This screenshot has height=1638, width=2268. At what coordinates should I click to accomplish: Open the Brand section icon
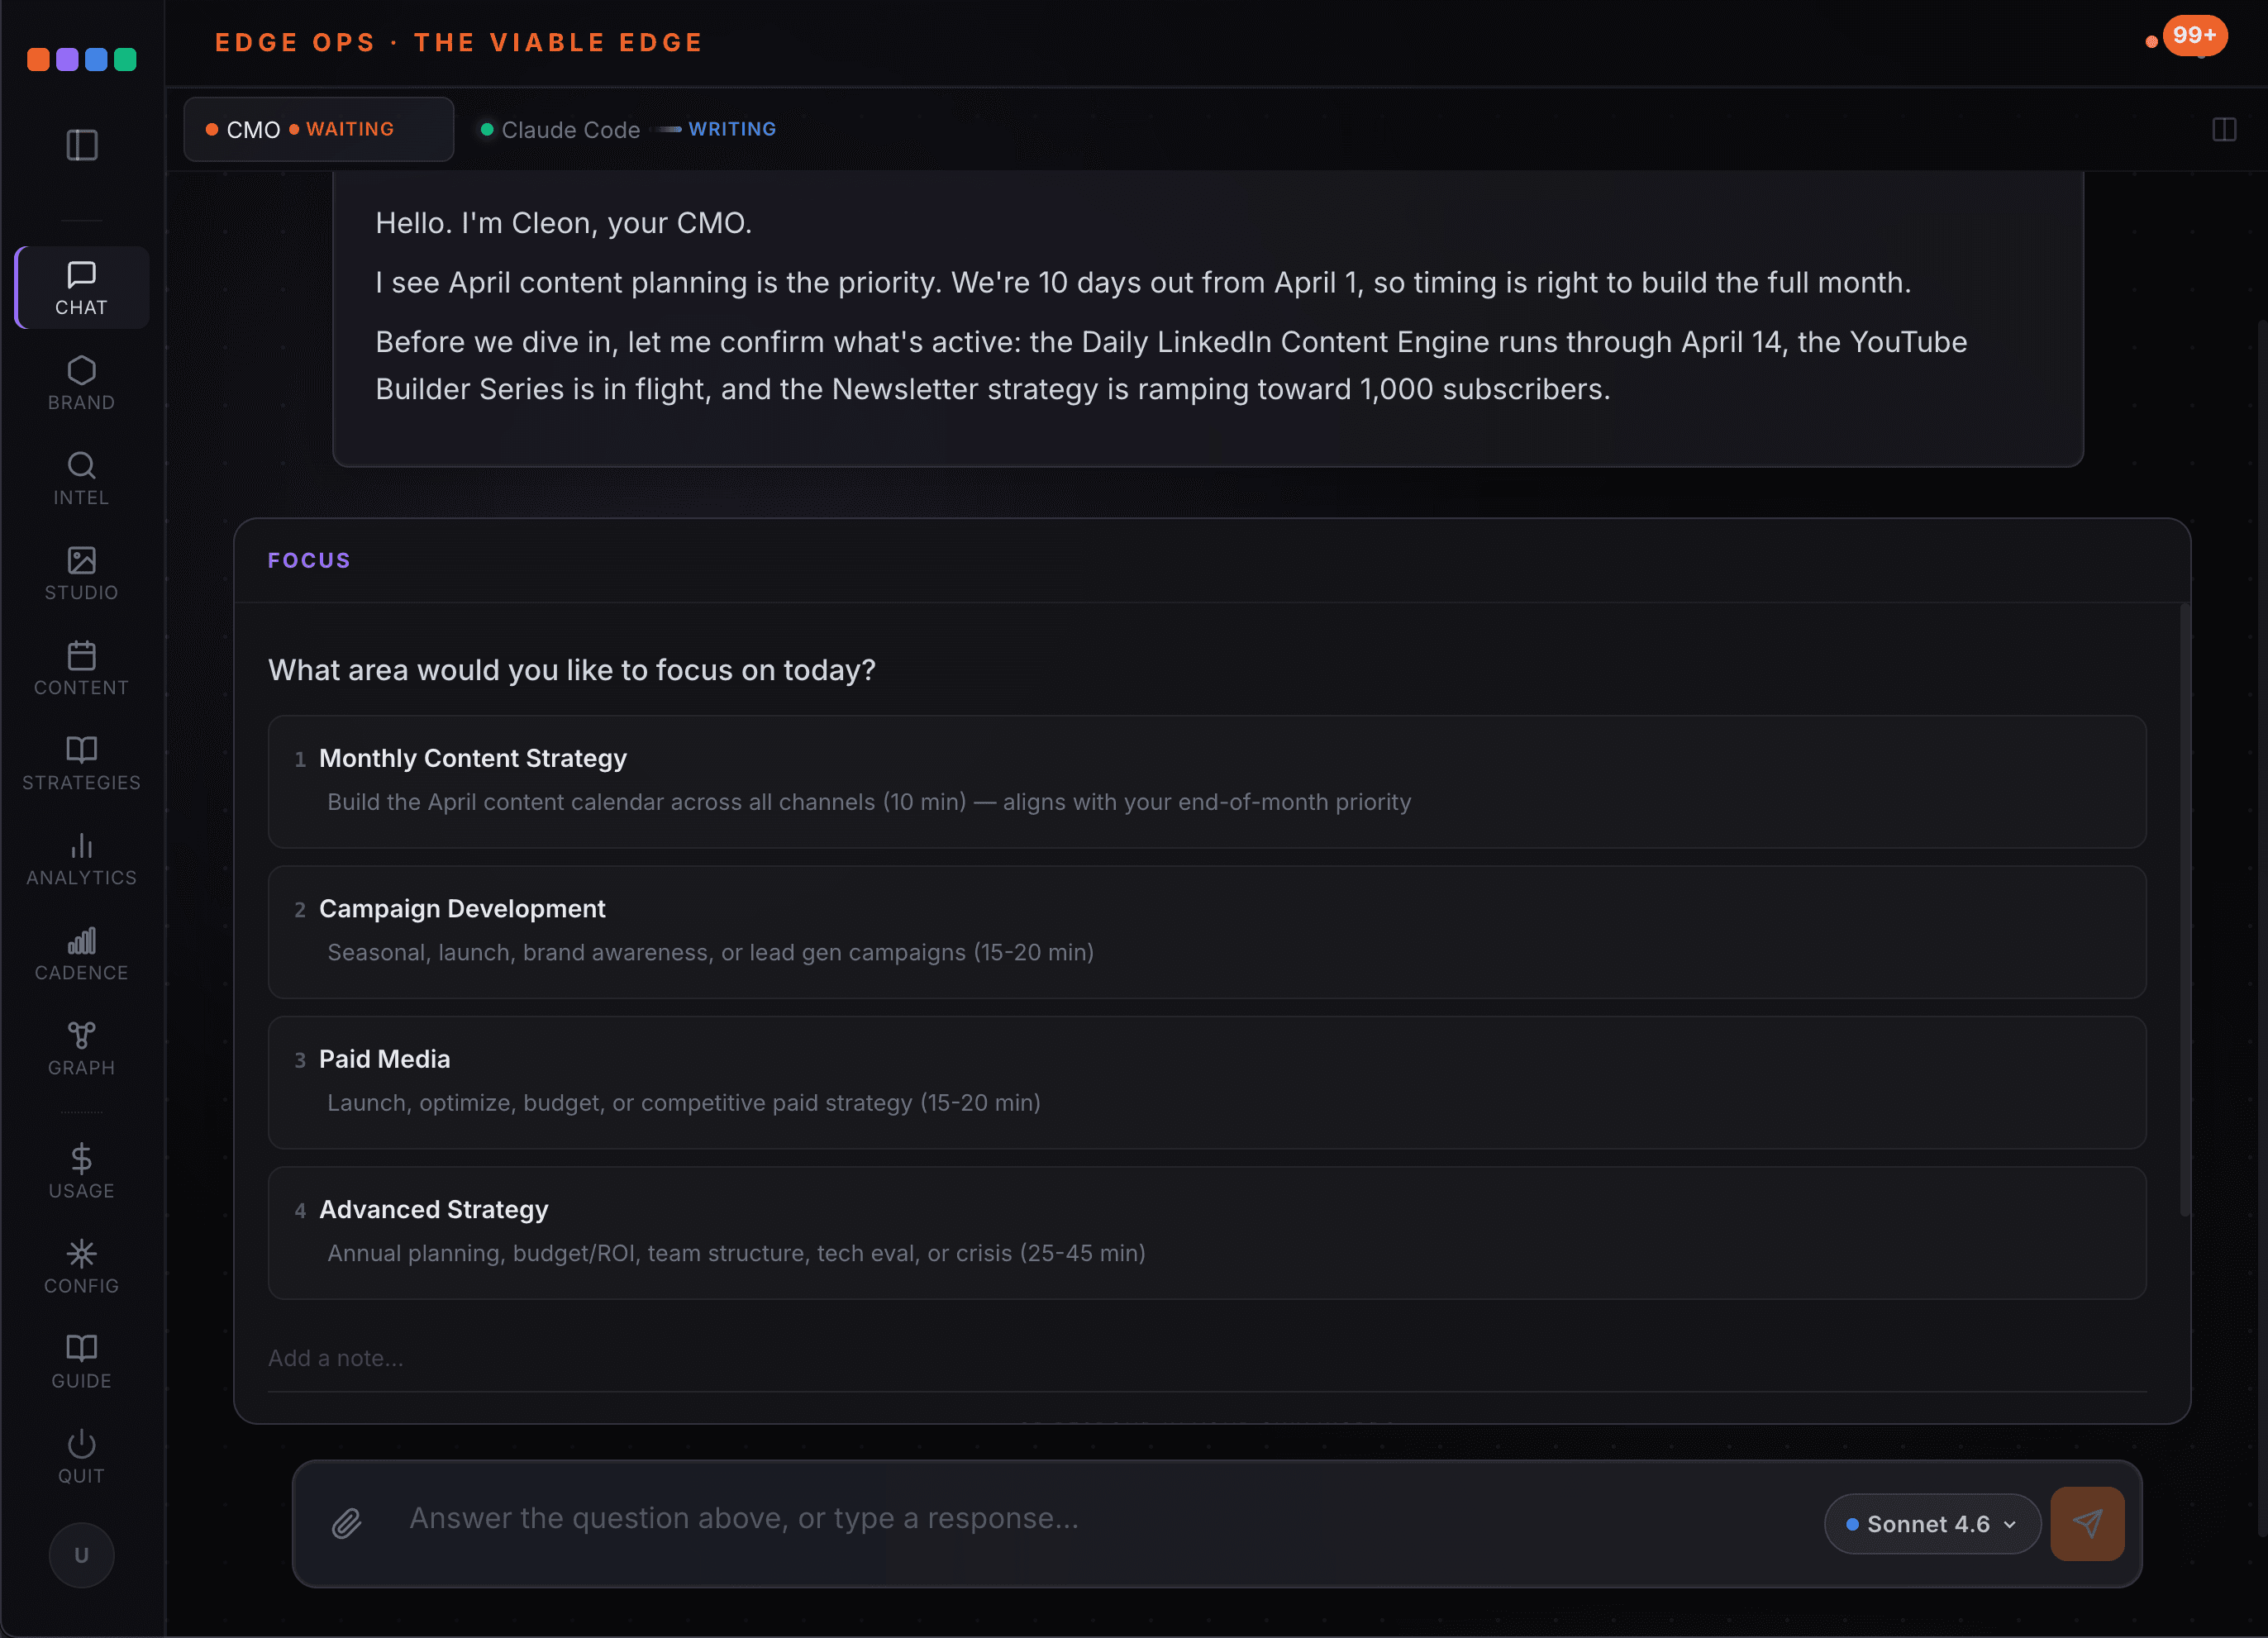[x=81, y=371]
